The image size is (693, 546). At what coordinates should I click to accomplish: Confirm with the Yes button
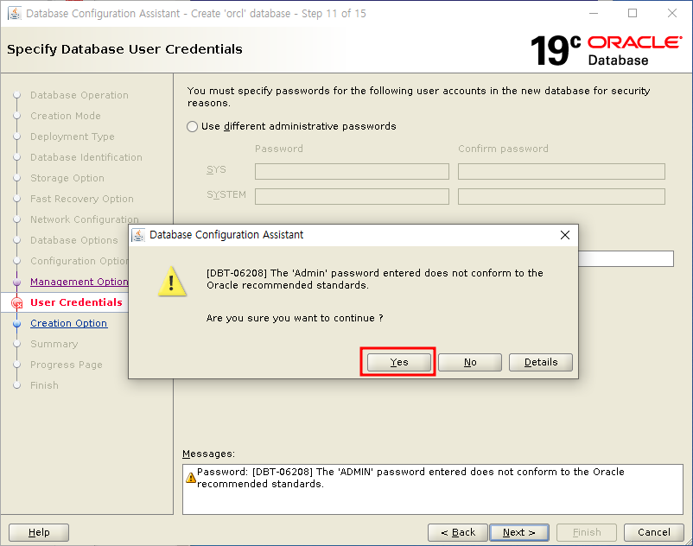398,362
